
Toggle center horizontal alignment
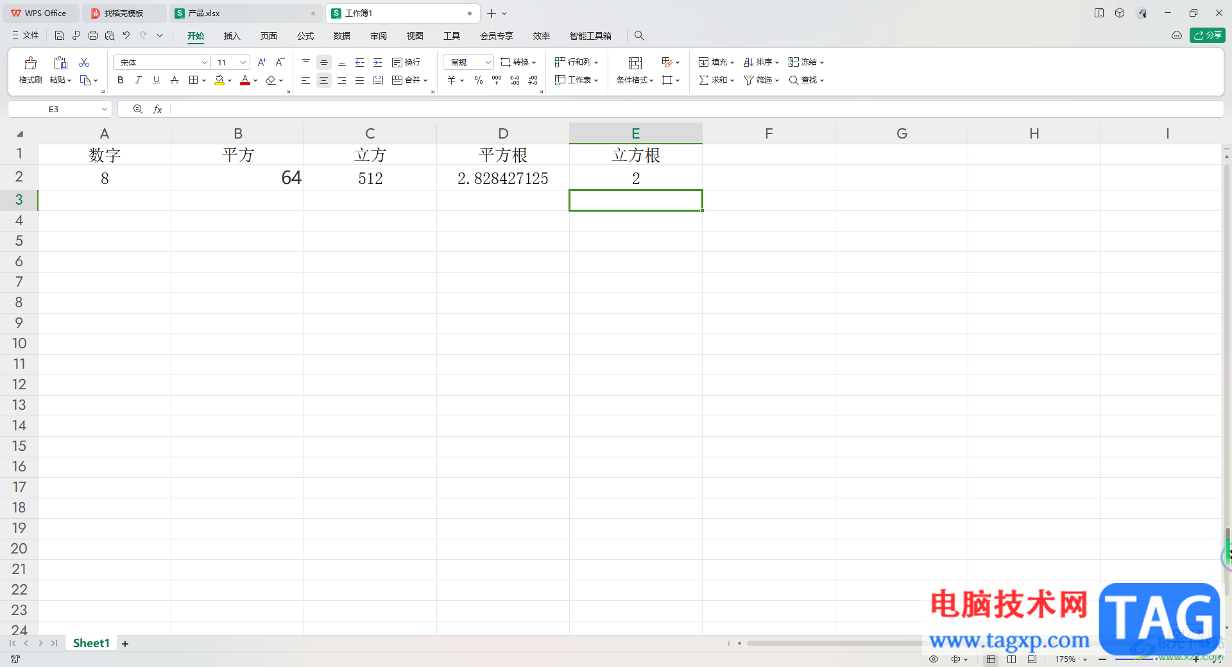click(324, 80)
